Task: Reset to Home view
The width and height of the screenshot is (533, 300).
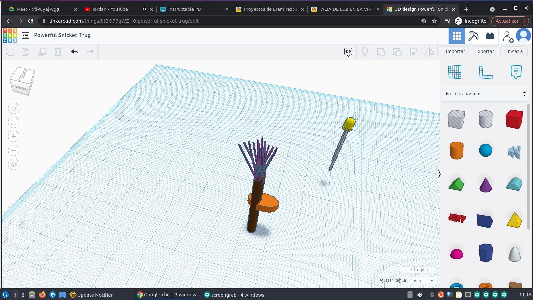Action: pyautogui.click(x=14, y=108)
